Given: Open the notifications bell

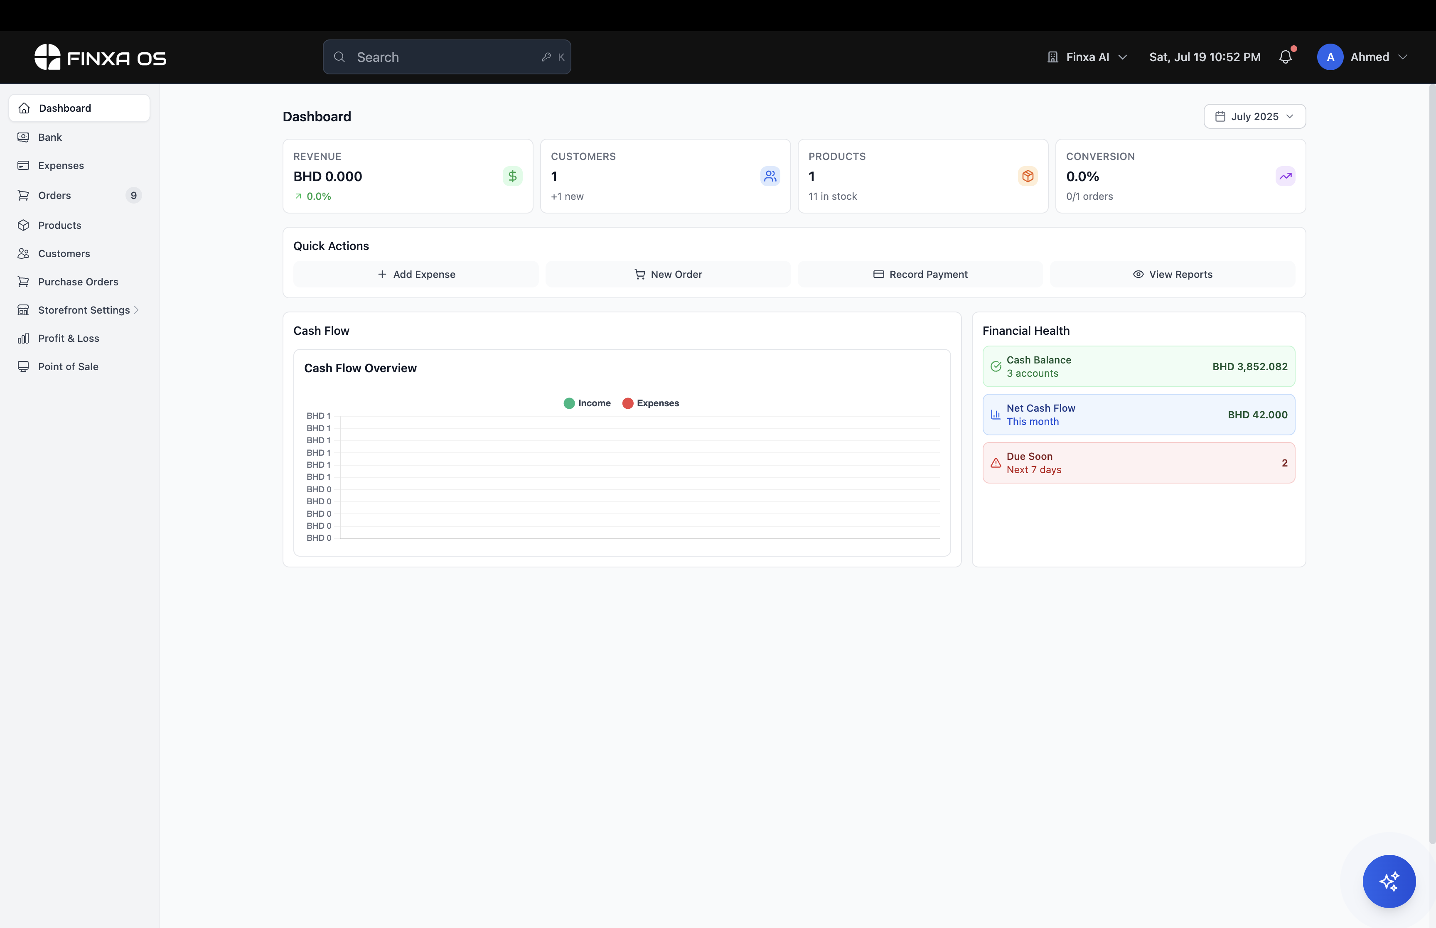Looking at the screenshot, I should click(x=1285, y=57).
